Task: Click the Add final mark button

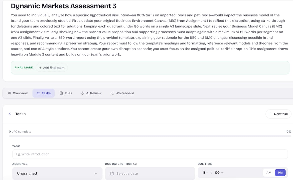Action: [52, 67]
